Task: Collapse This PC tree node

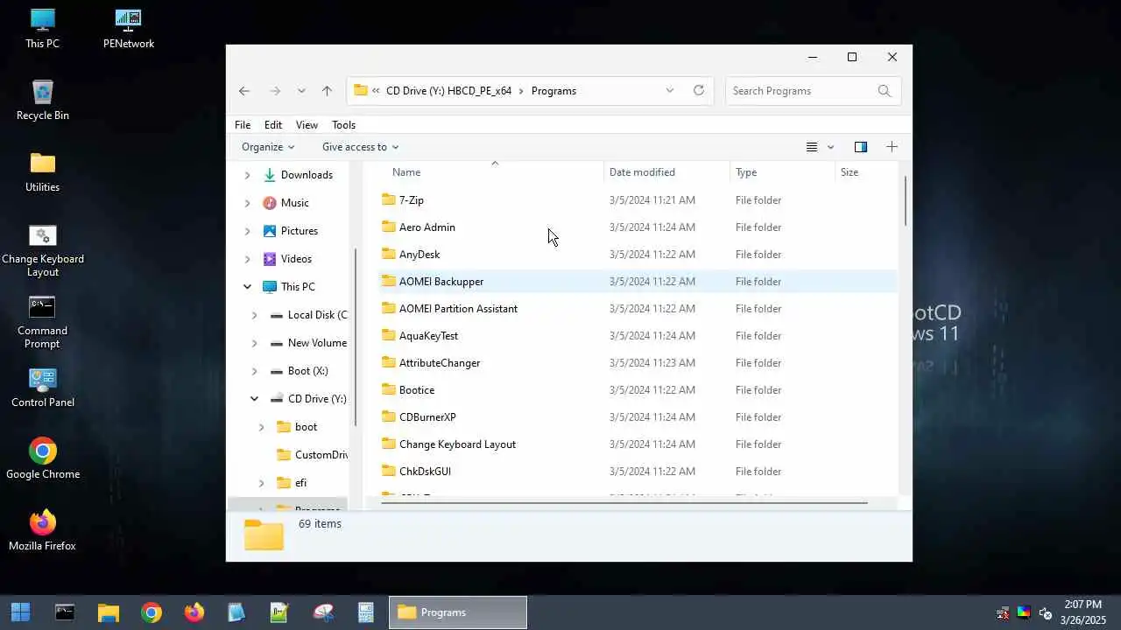Action: point(247,287)
